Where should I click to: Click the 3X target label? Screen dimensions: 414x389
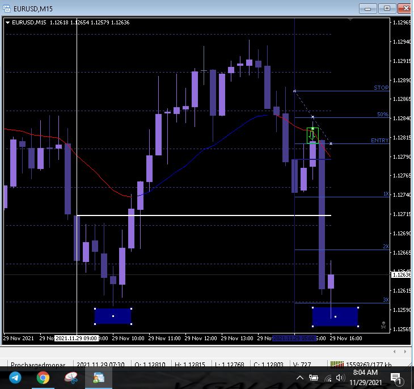386,300
